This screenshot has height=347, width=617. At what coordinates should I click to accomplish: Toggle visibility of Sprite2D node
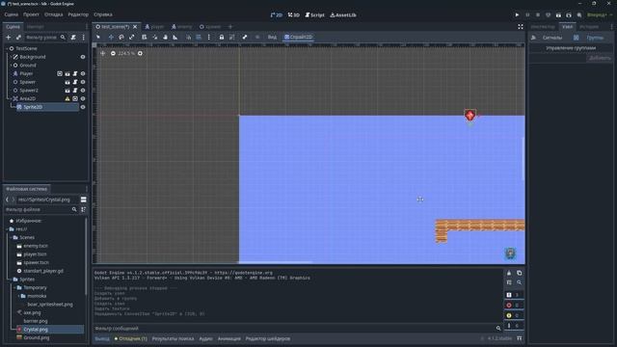(83, 107)
